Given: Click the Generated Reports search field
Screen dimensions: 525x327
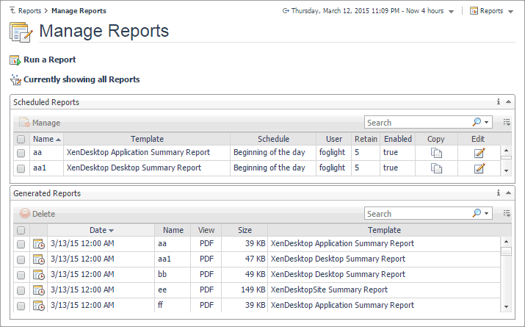Looking at the screenshot, I should pyautogui.click(x=416, y=214).
